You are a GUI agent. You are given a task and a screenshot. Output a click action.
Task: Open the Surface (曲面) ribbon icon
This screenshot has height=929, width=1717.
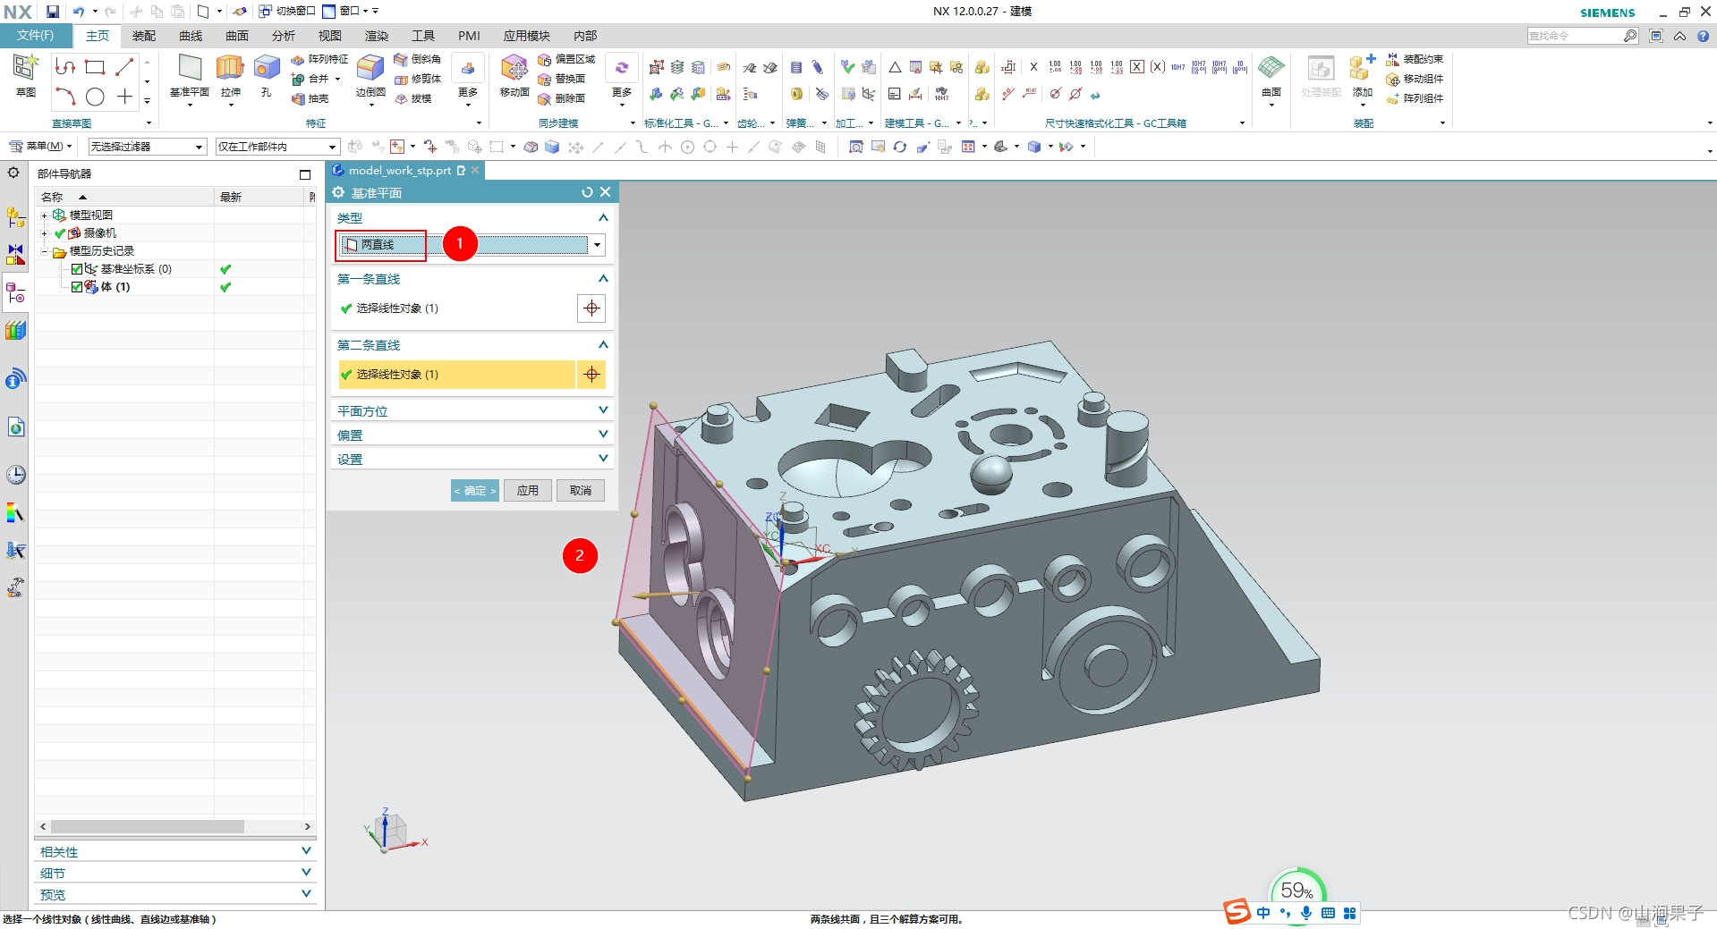pyautogui.click(x=1271, y=68)
